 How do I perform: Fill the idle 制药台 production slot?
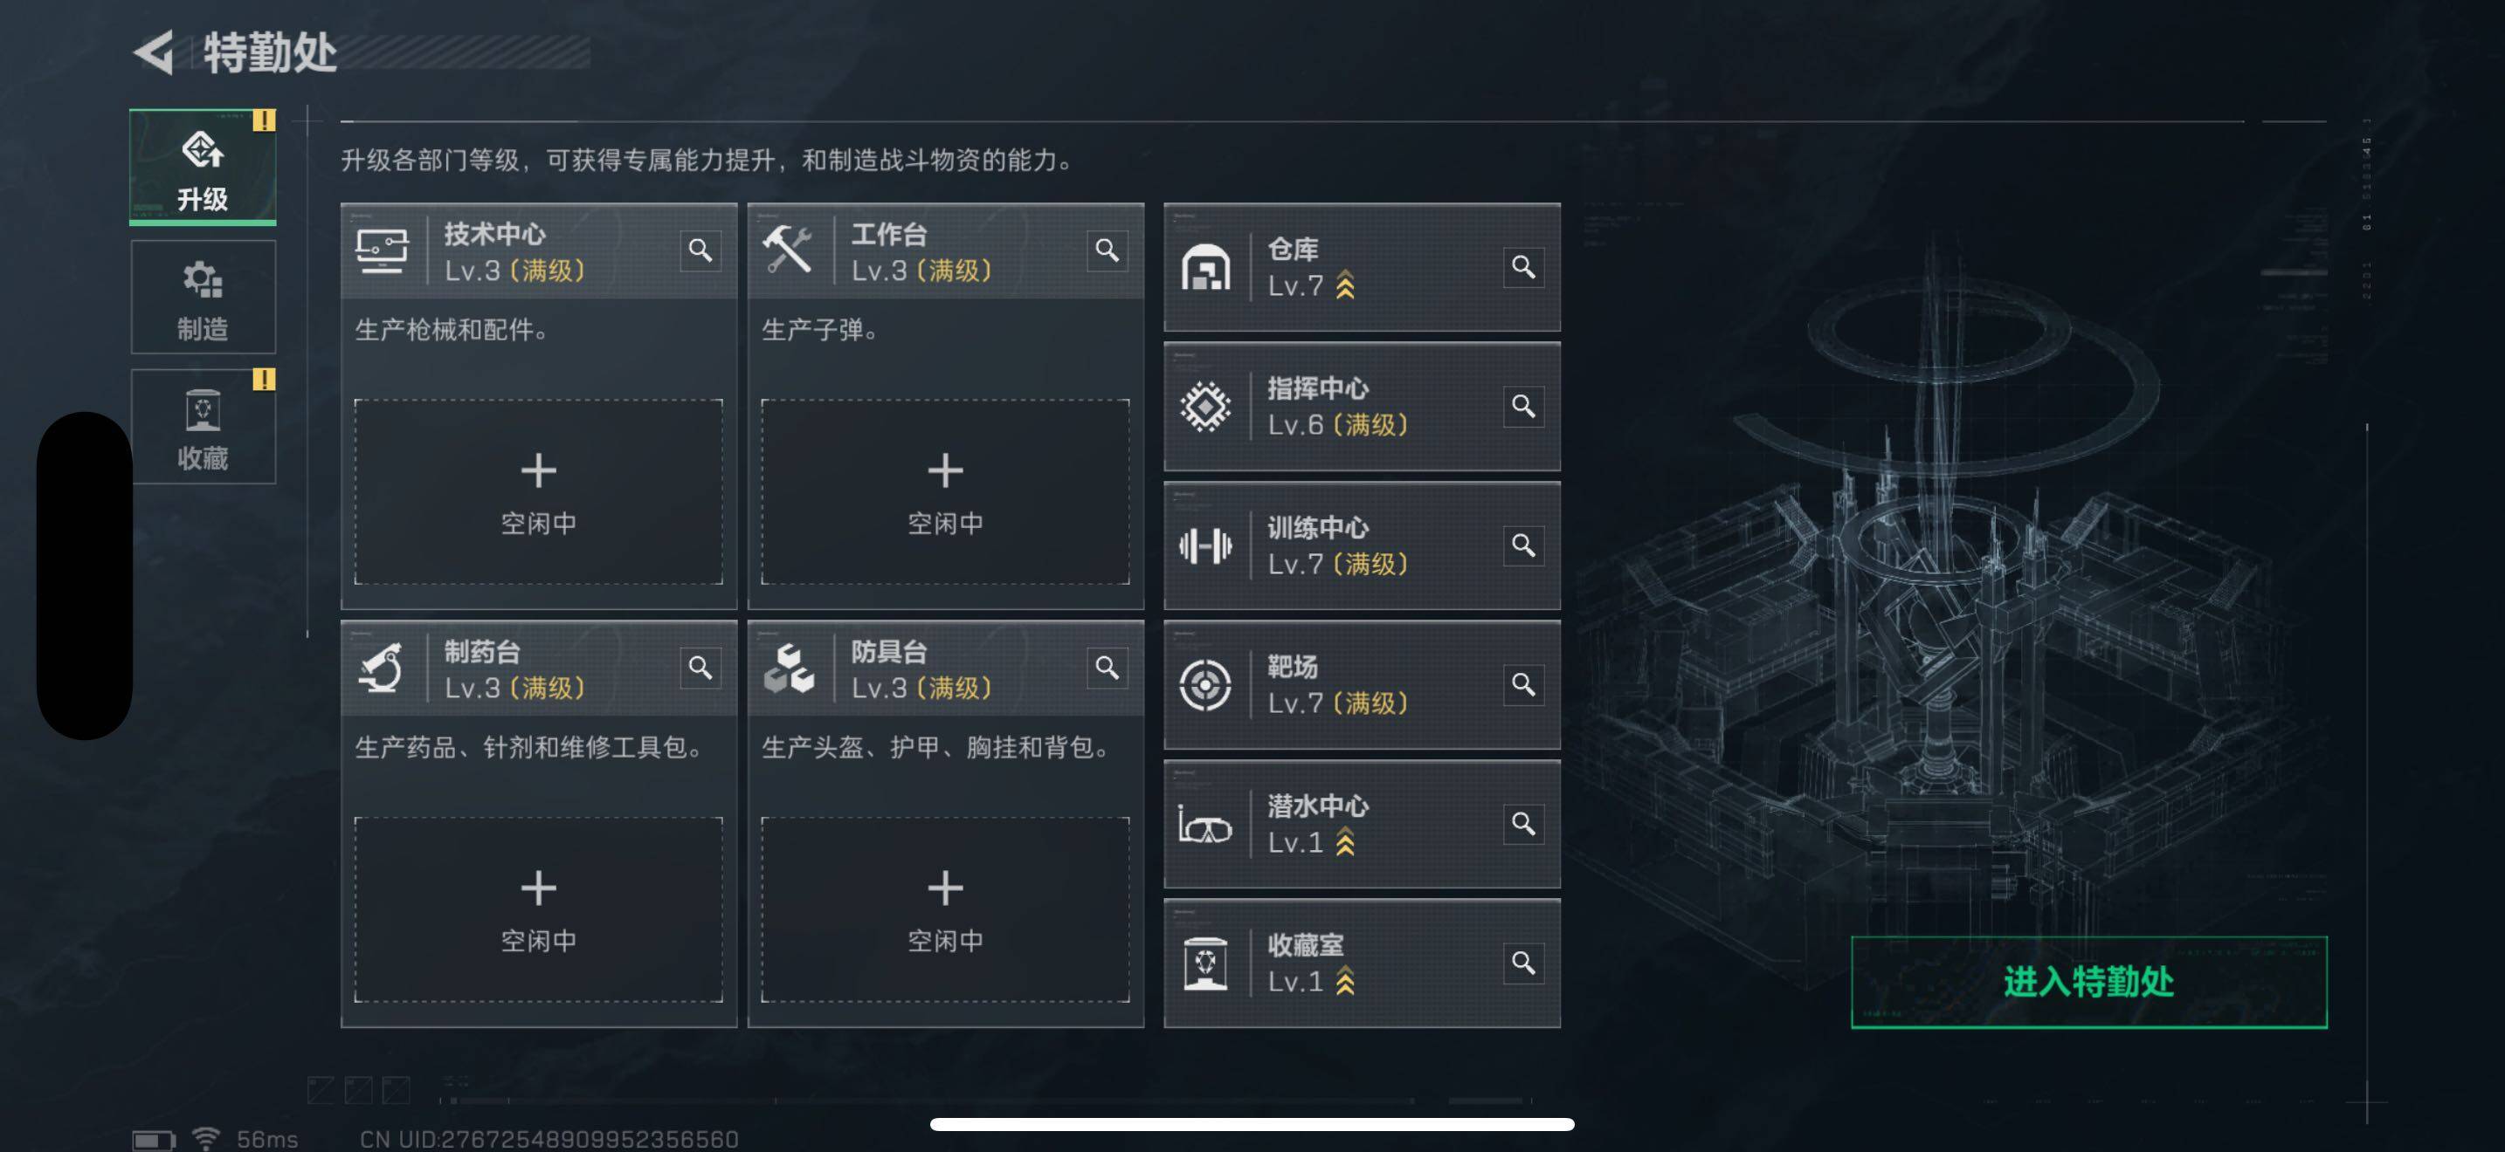(x=539, y=909)
